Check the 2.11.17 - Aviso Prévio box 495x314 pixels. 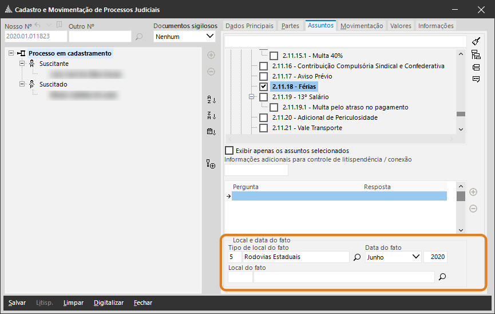(263, 76)
